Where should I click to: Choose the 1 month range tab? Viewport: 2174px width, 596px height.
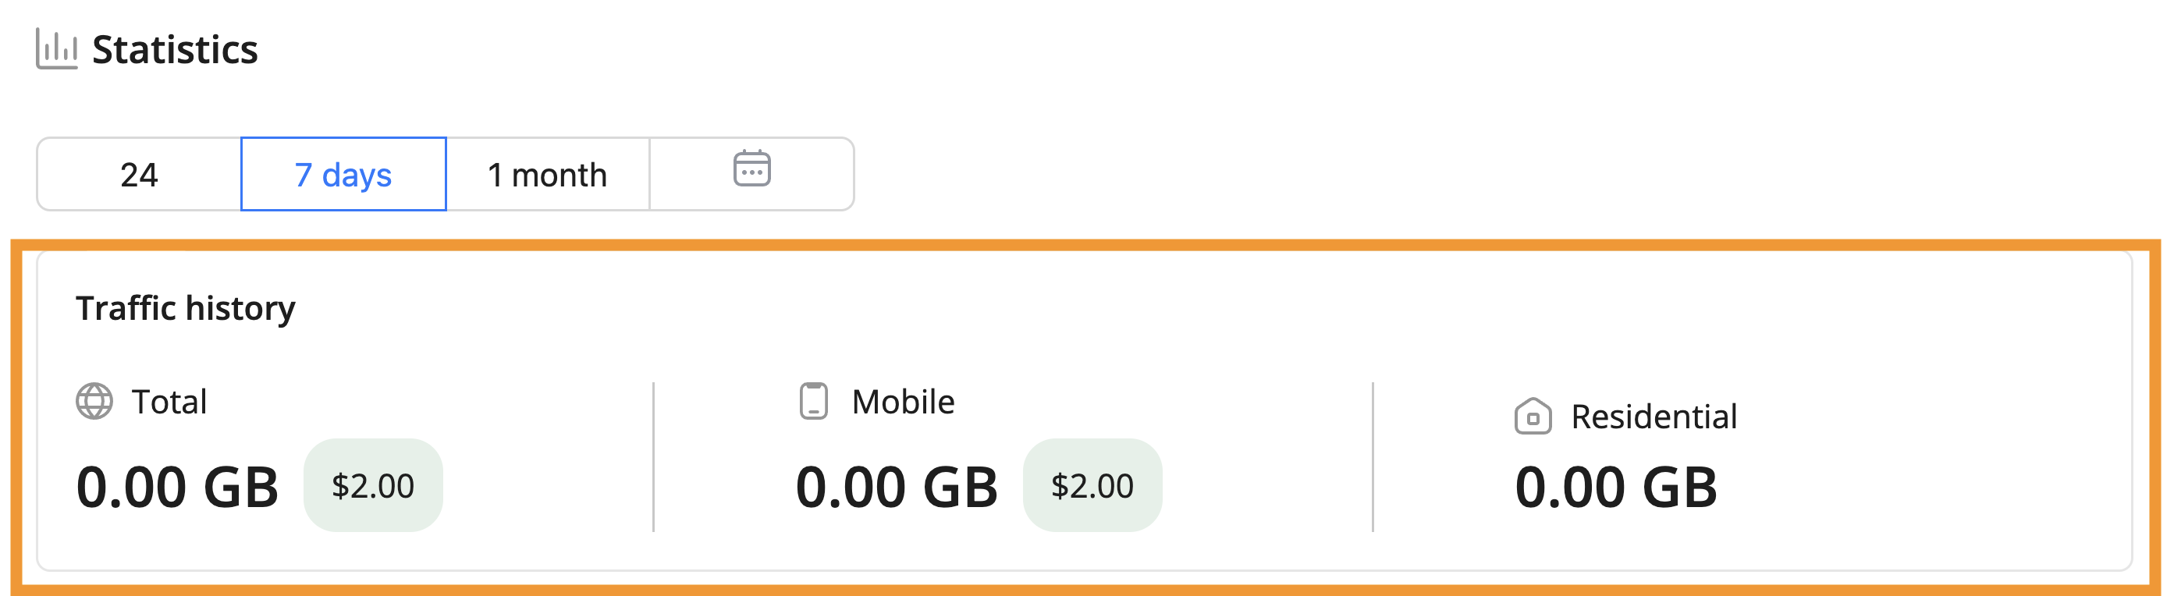[548, 175]
